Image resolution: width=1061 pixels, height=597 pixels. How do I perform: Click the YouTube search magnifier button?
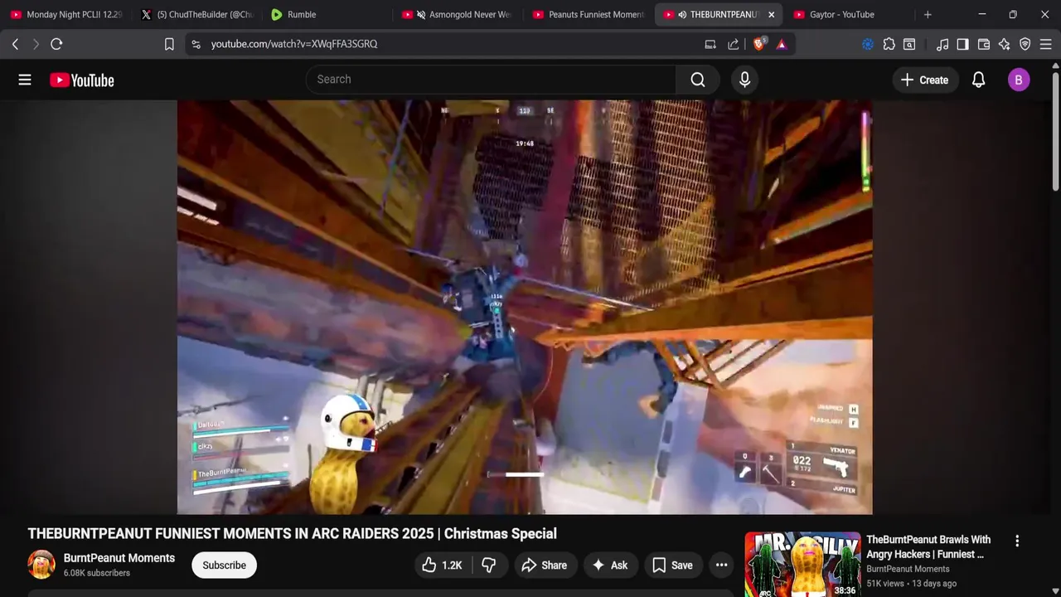point(698,80)
